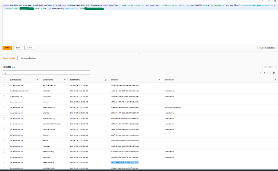This screenshot has height=171, width=278.
Task: Click the Clear button to reset query
Action: pyautogui.click(x=30, y=47)
